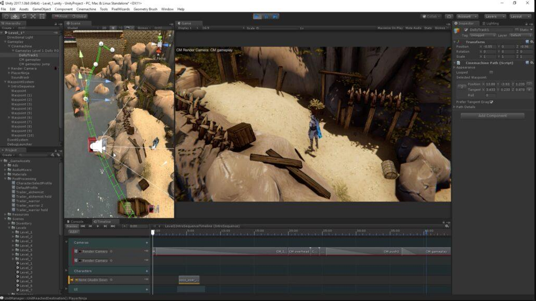Go to previous frame in Timeline
Screen dimensions: 536x301
click(x=90, y=226)
